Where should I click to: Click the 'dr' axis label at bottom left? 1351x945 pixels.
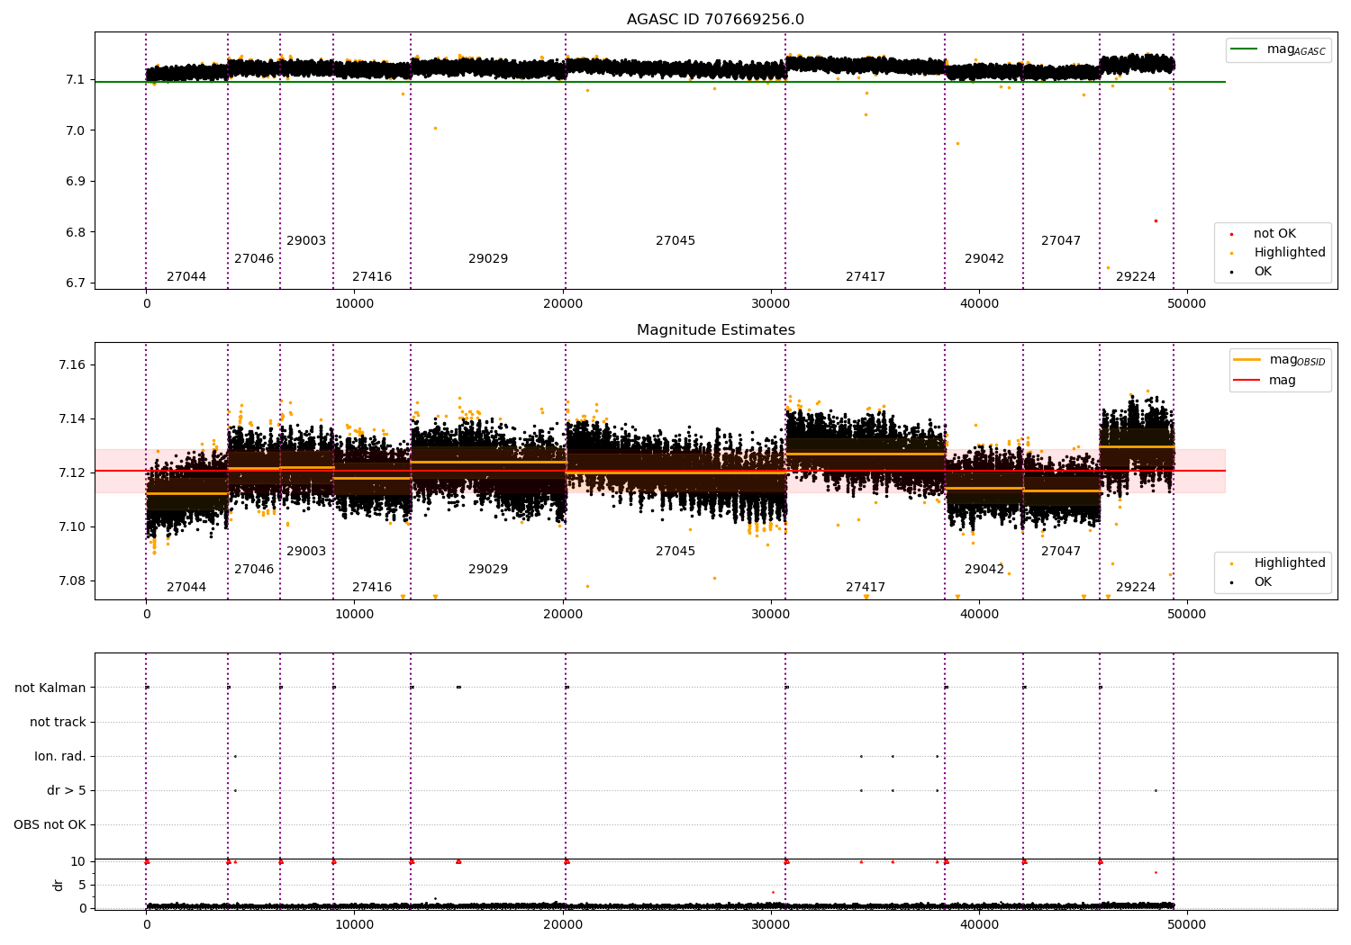point(59,885)
